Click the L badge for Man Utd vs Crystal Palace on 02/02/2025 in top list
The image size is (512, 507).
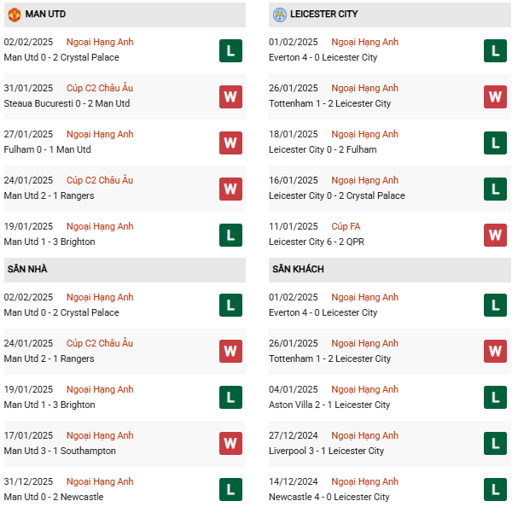230,50
